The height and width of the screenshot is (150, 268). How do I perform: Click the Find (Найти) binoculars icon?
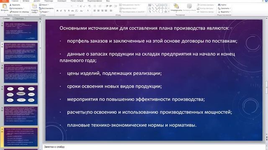219,5
